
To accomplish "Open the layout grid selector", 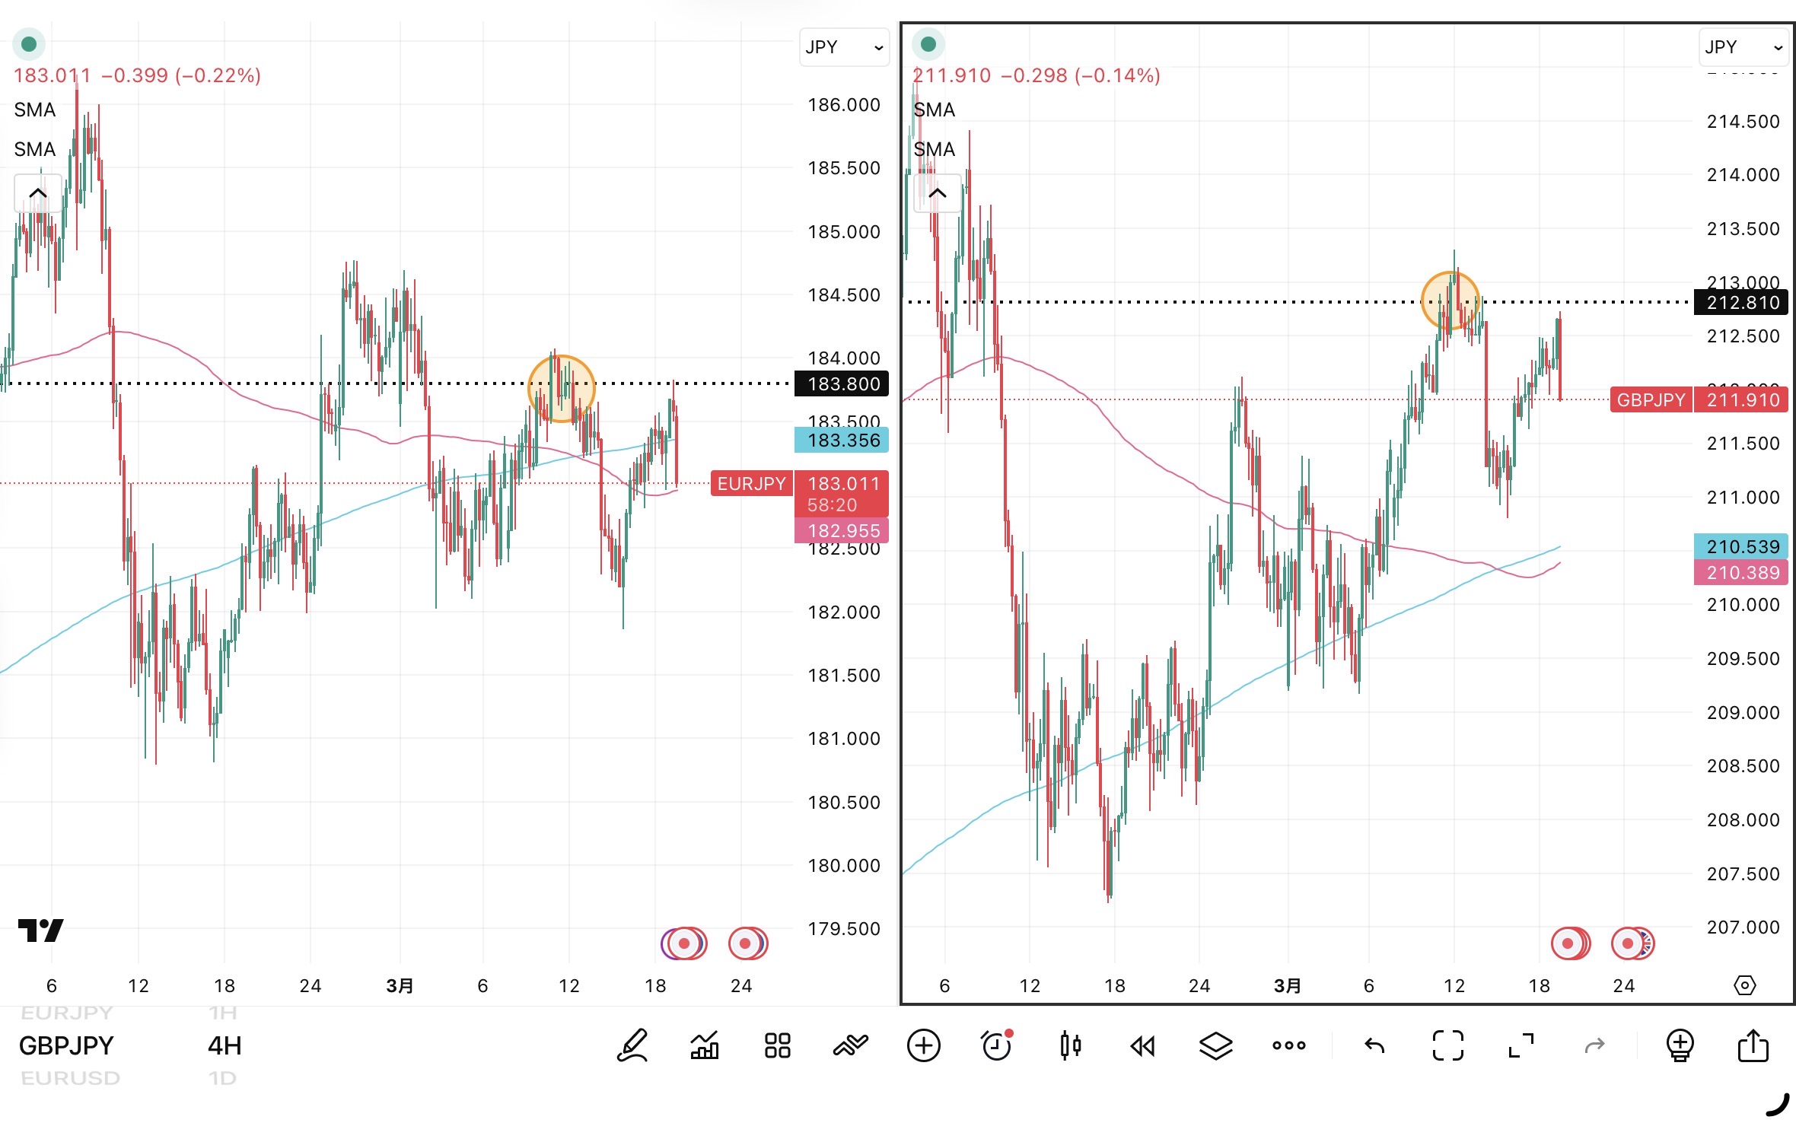I will point(777,1045).
